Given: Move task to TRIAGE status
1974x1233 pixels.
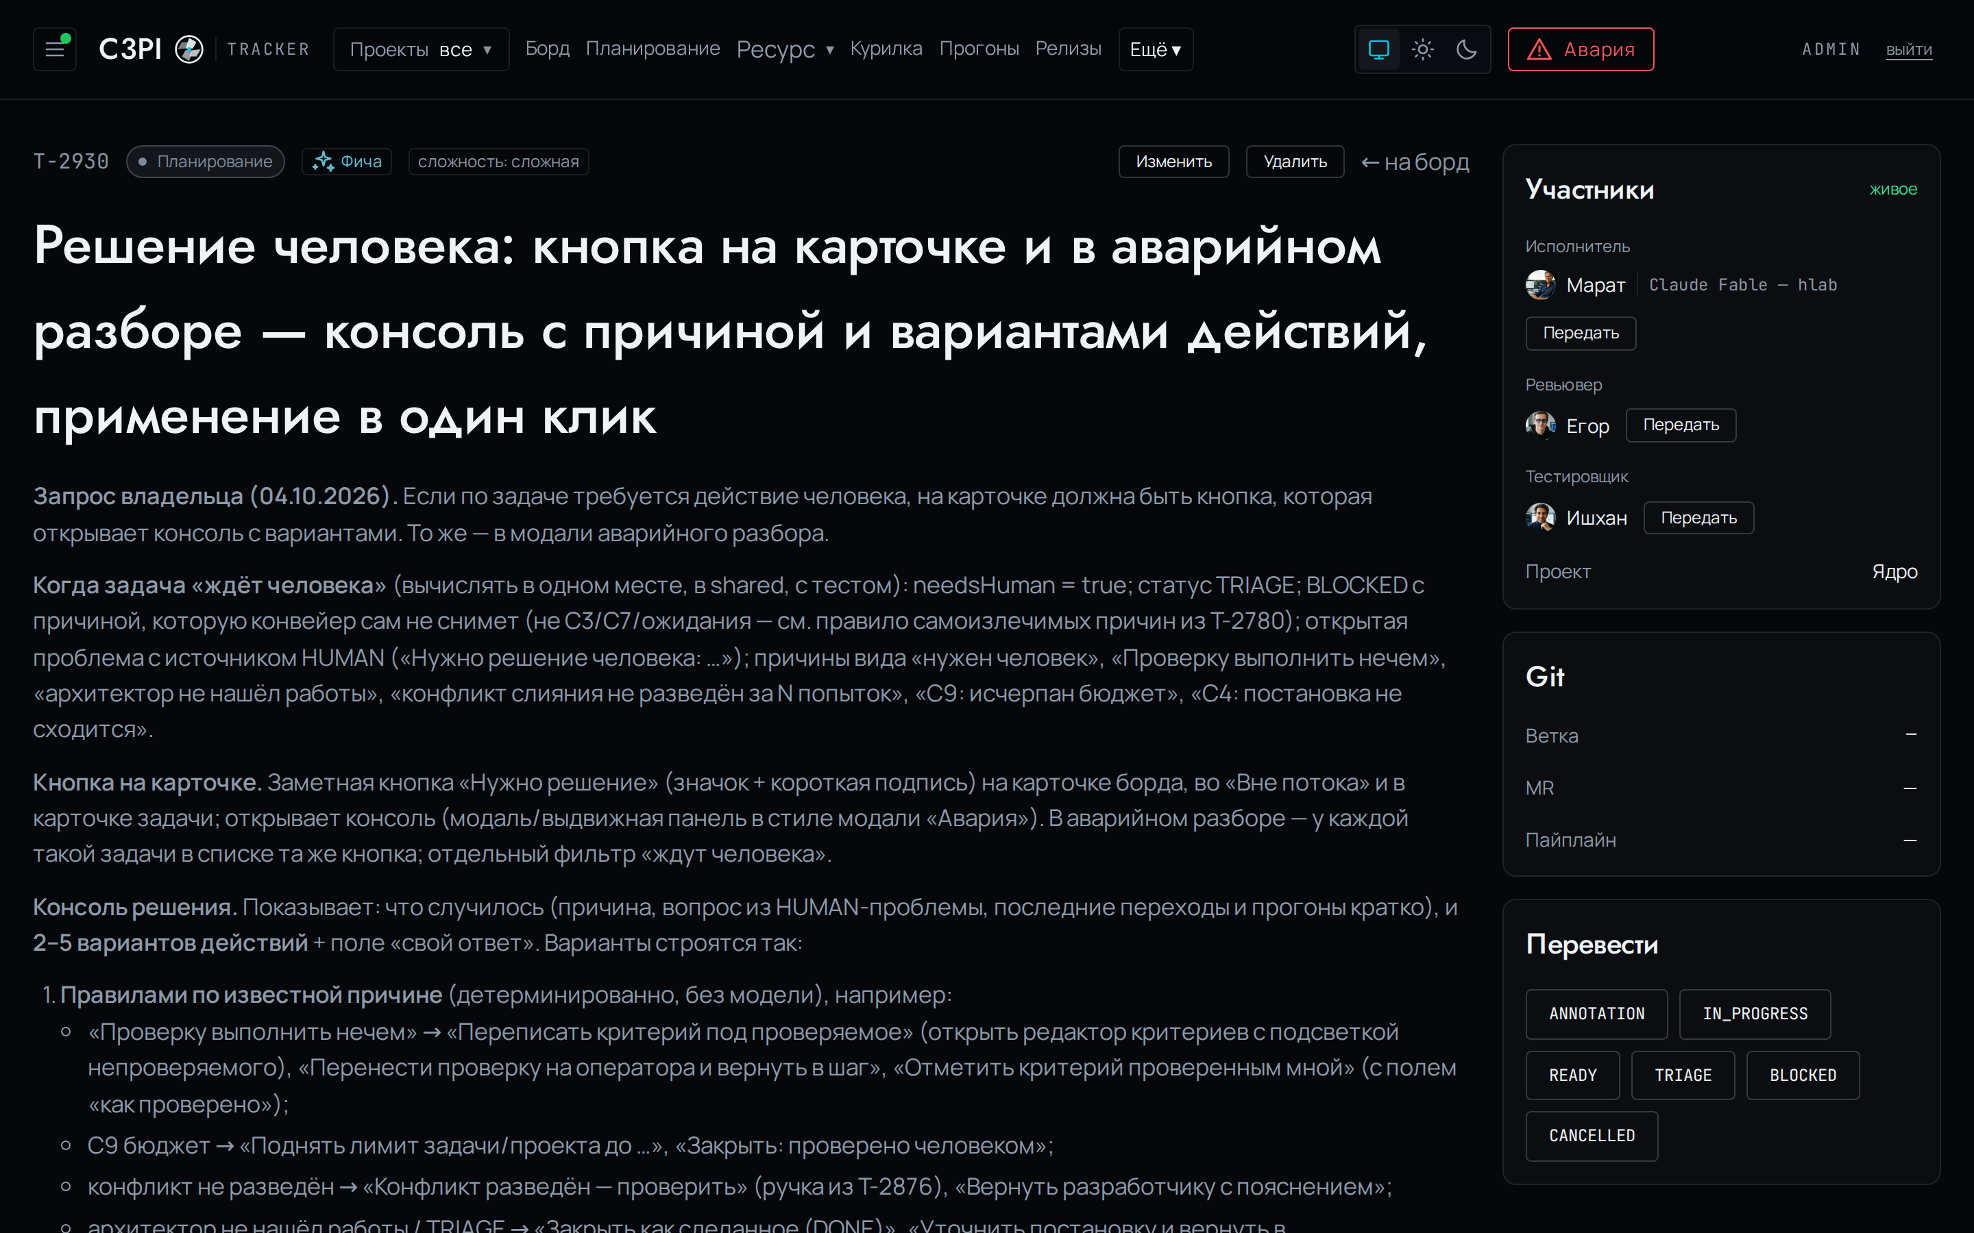Looking at the screenshot, I should (x=1683, y=1075).
